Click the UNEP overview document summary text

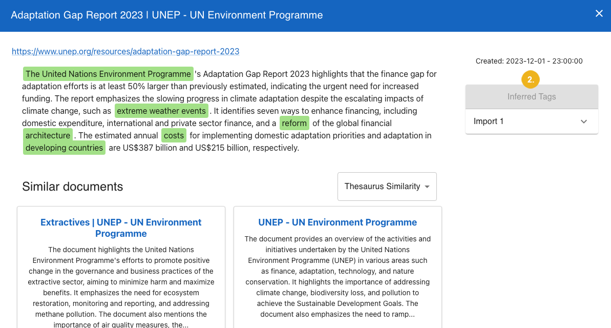[x=338, y=276]
